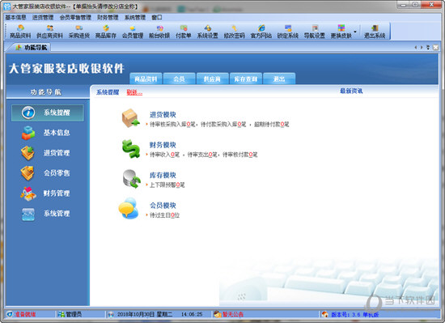Open the 前台收银 cashier icon

159,32
